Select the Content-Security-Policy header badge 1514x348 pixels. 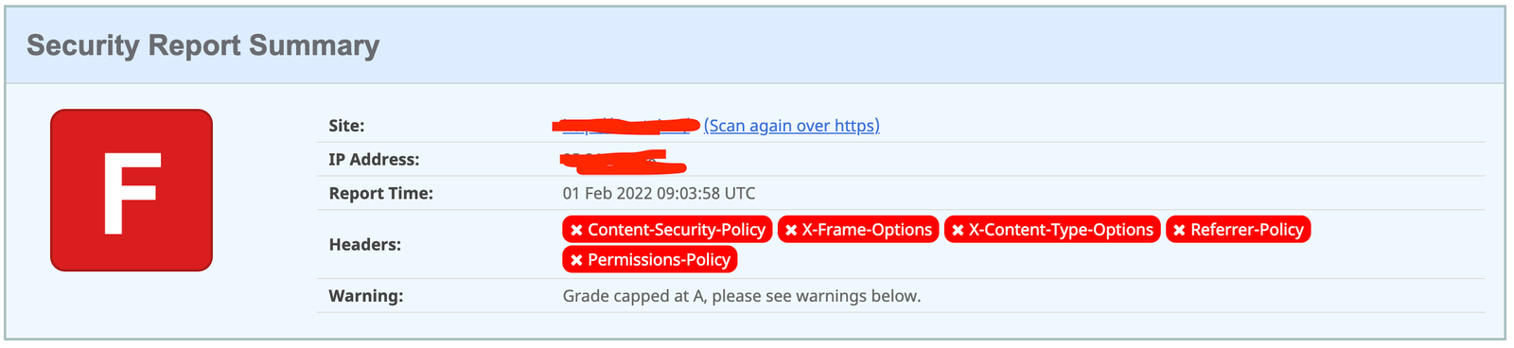click(x=667, y=230)
